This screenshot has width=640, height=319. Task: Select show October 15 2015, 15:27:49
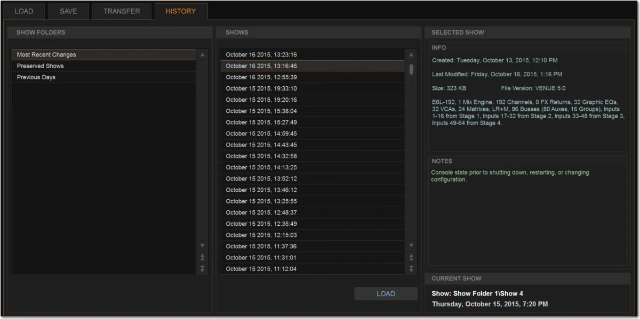313,122
